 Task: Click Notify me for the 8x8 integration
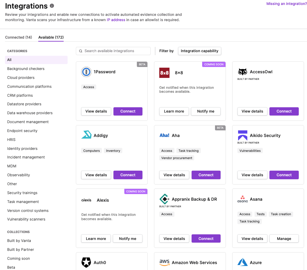pyautogui.click(x=205, y=111)
